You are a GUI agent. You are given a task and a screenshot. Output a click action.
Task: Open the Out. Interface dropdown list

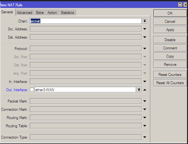click(x=139, y=90)
